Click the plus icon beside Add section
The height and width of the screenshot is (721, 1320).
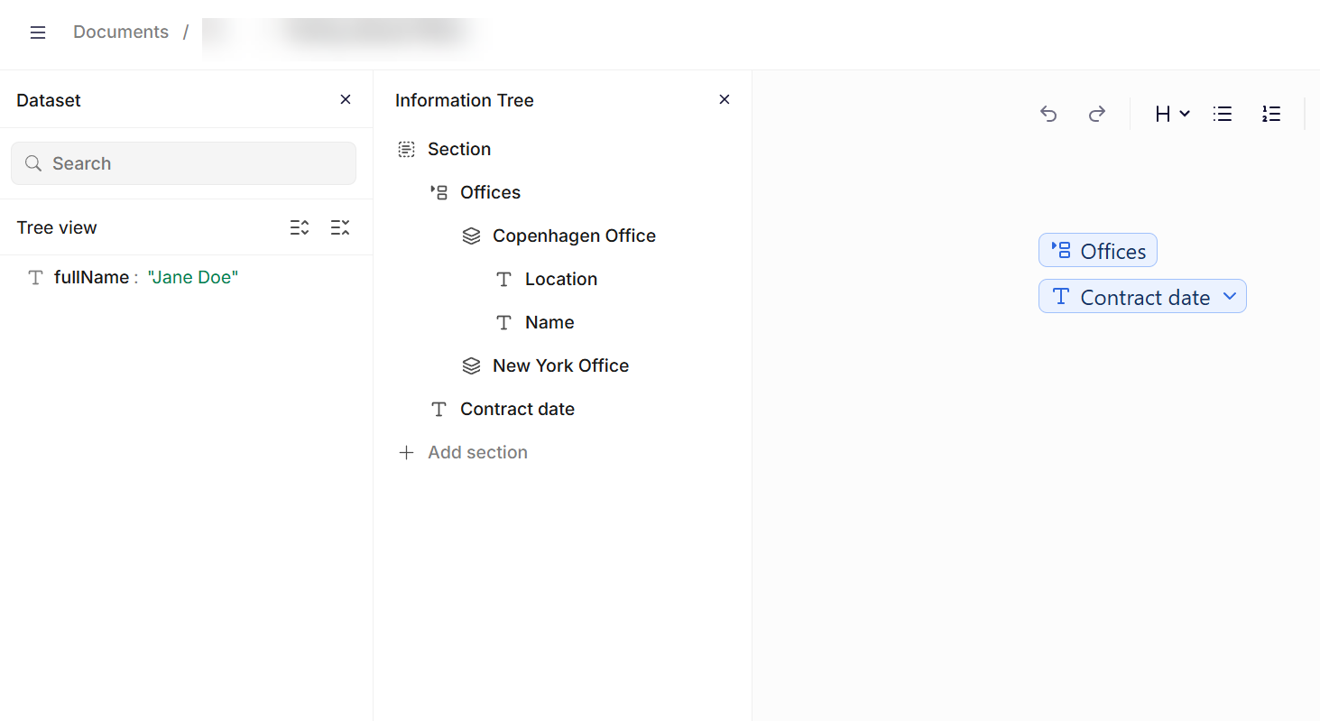click(x=407, y=453)
